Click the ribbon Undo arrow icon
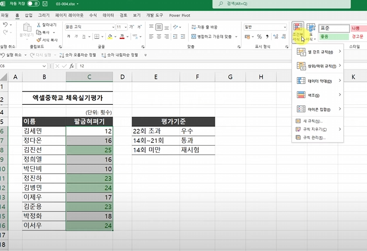Viewport: 367px width, 251px height. point(6,24)
